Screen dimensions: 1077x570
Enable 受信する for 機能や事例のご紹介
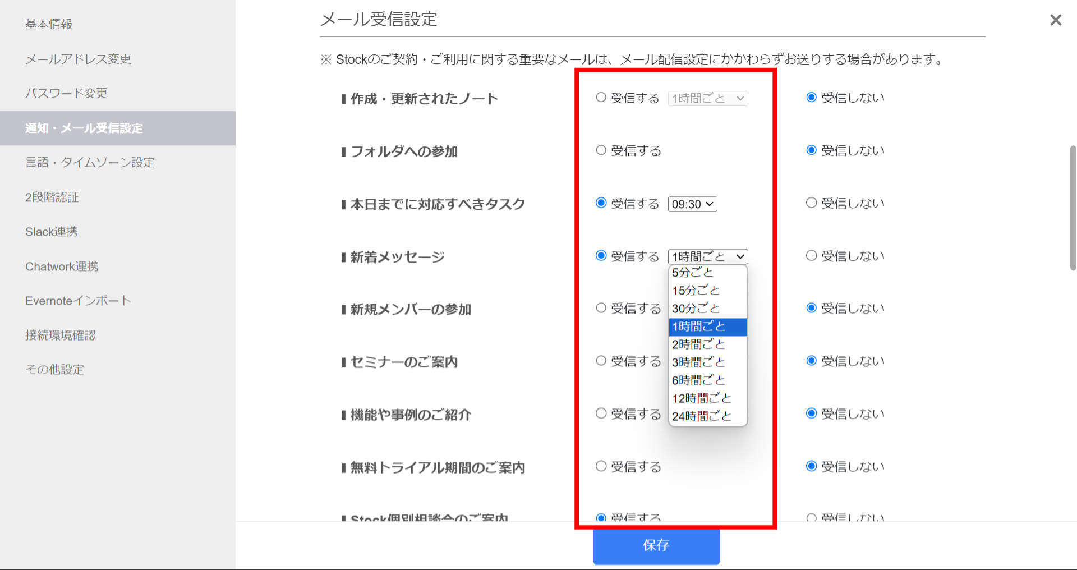click(x=600, y=413)
